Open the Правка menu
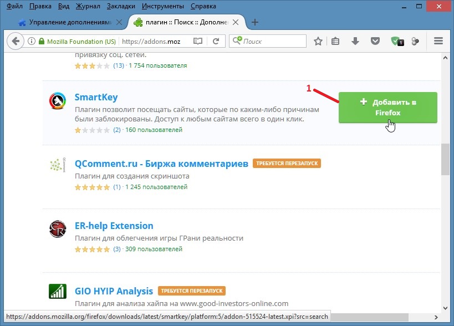This screenshot has height=326, width=454. coord(40,6)
